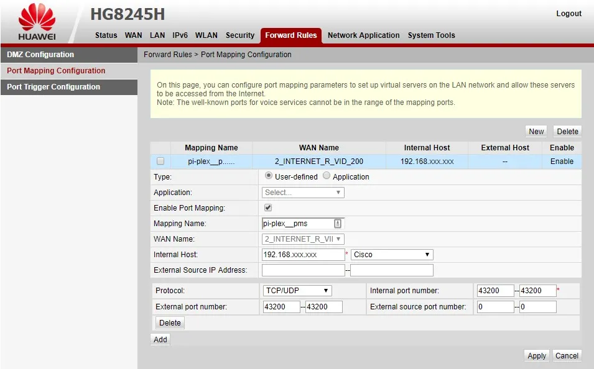Tick the pi-plex mapping row checkbox

coord(160,162)
